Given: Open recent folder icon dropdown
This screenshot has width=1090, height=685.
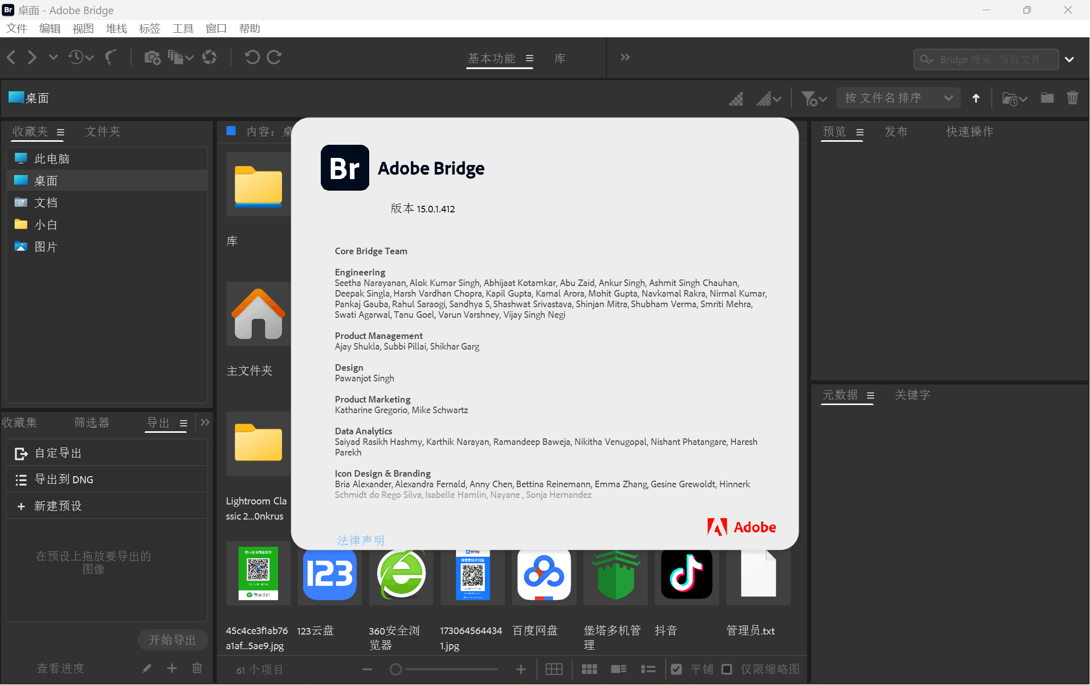Looking at the screenshot, I should pyautogui.click(x=1014, y=98).
